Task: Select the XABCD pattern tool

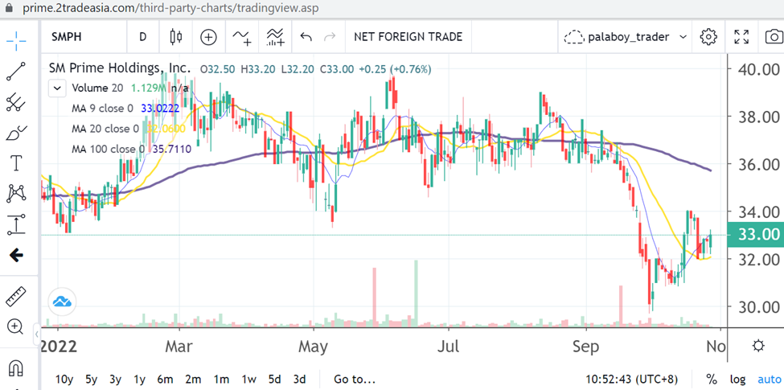Action: click(16, 194)
